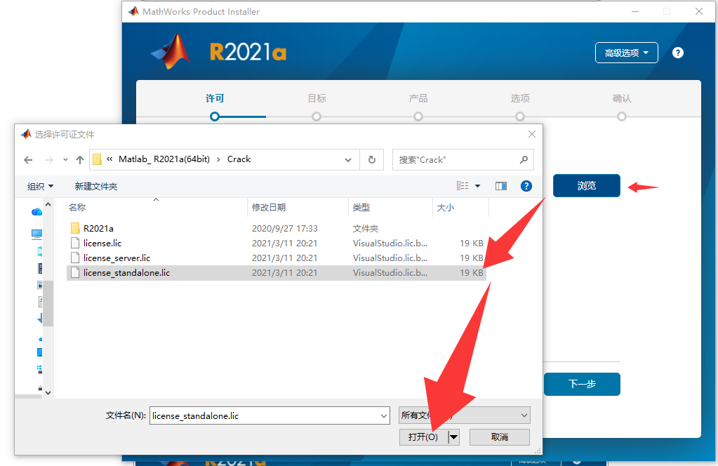The width and height of the screenshot is (718, 466).
Task: Expand the view options dropdown arrow
Action: pos(477,186)
